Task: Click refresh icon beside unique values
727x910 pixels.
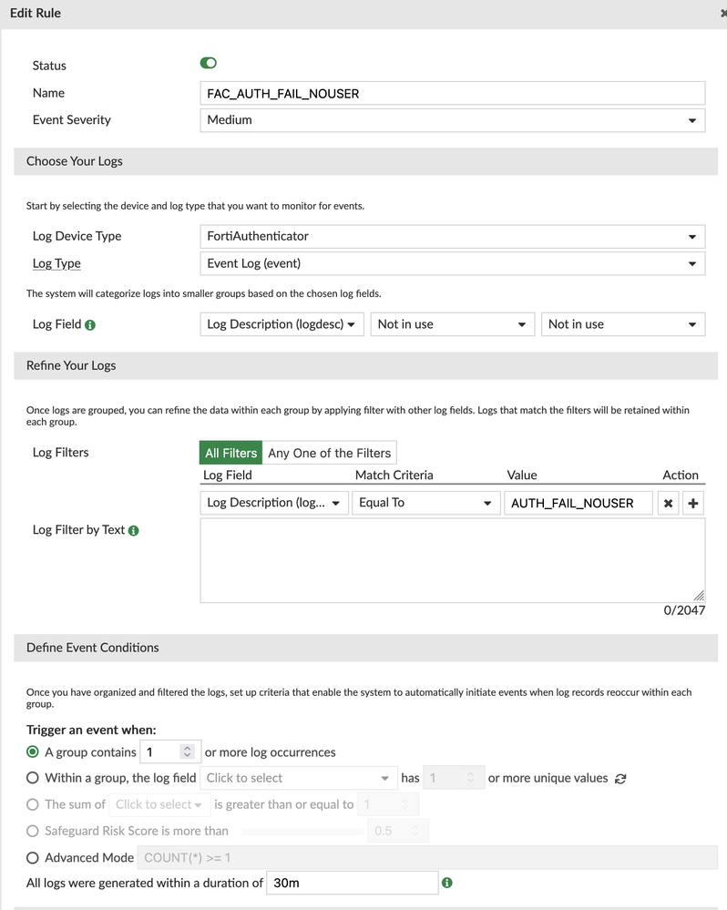Action: pyautogui.click(x=620, y=779)
